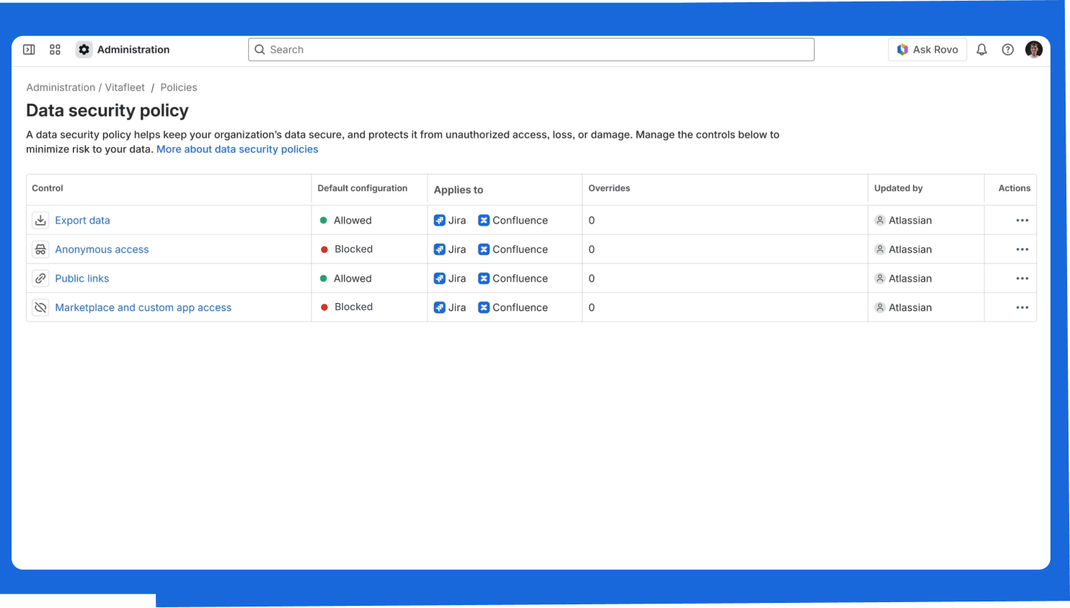The width and height of the screenshot is (1070, 608).
Task: Go to Policies breadcrumb
Action: click(x=179, y=87)
